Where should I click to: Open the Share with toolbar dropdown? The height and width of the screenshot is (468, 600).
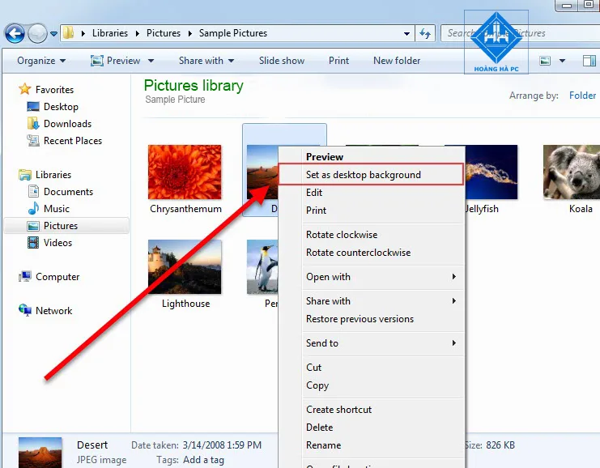click(206, 61)
